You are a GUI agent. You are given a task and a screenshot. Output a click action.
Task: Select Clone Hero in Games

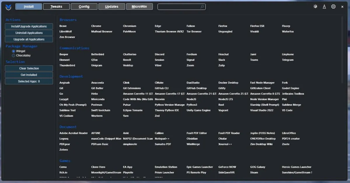(98, 167)
